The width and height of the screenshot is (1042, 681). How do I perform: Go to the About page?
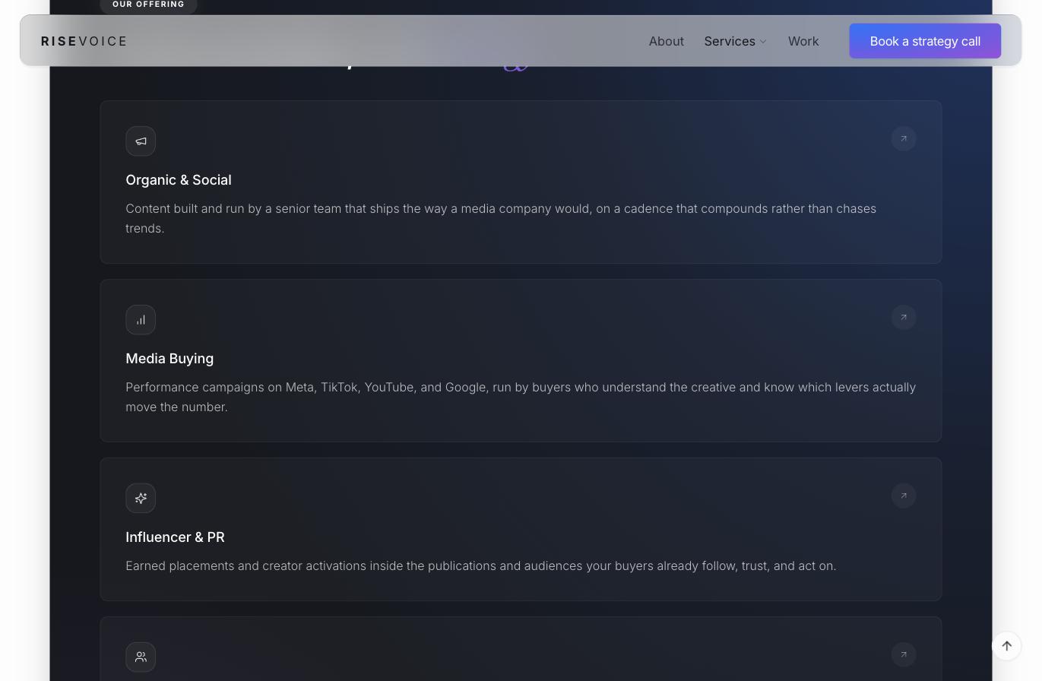667,41
